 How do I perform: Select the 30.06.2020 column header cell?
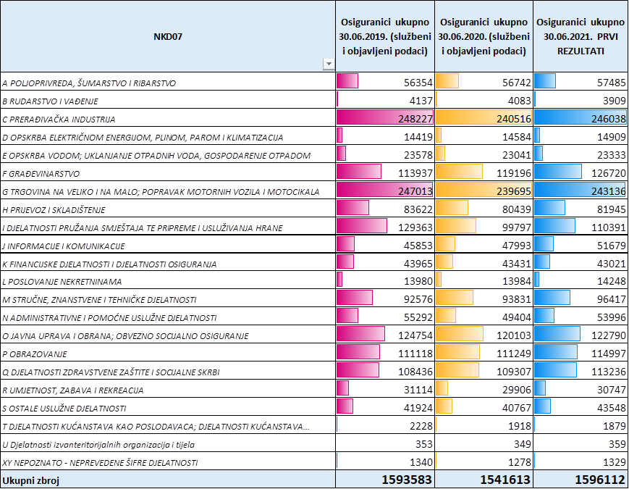point(484,36)
